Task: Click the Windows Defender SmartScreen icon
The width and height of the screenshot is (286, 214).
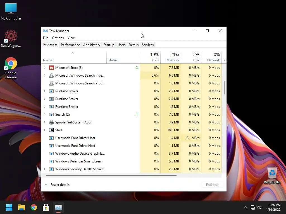Action: pos(51,161)
